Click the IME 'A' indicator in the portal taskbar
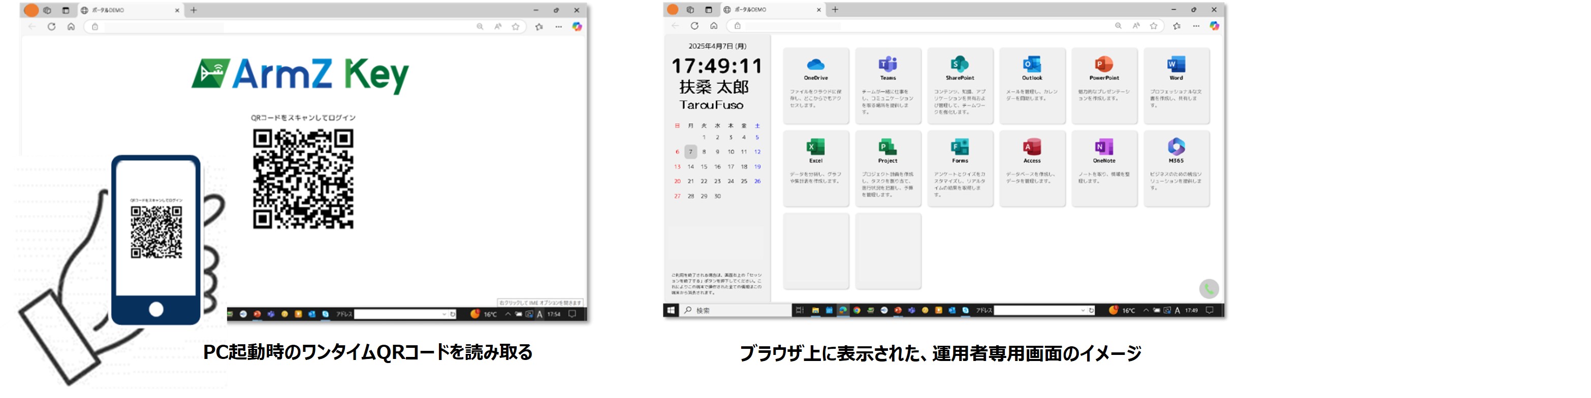The height and width of the screenshot is (398, 1591). [x=1177, y=310]
